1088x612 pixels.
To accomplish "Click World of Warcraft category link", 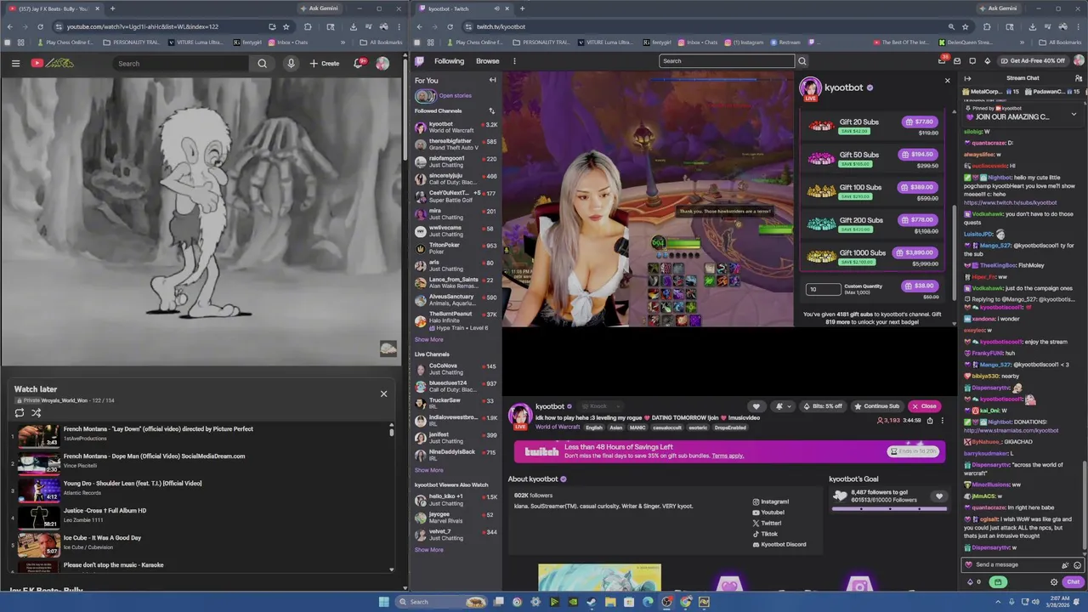I will point(558,427).
